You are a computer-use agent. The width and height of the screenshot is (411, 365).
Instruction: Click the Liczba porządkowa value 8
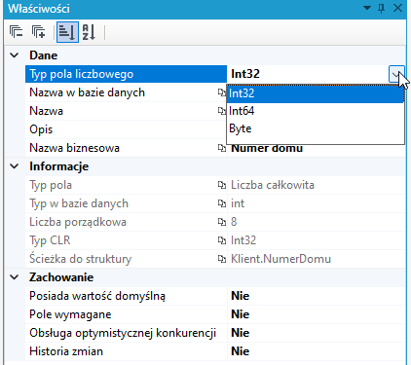tap(234, 222)
